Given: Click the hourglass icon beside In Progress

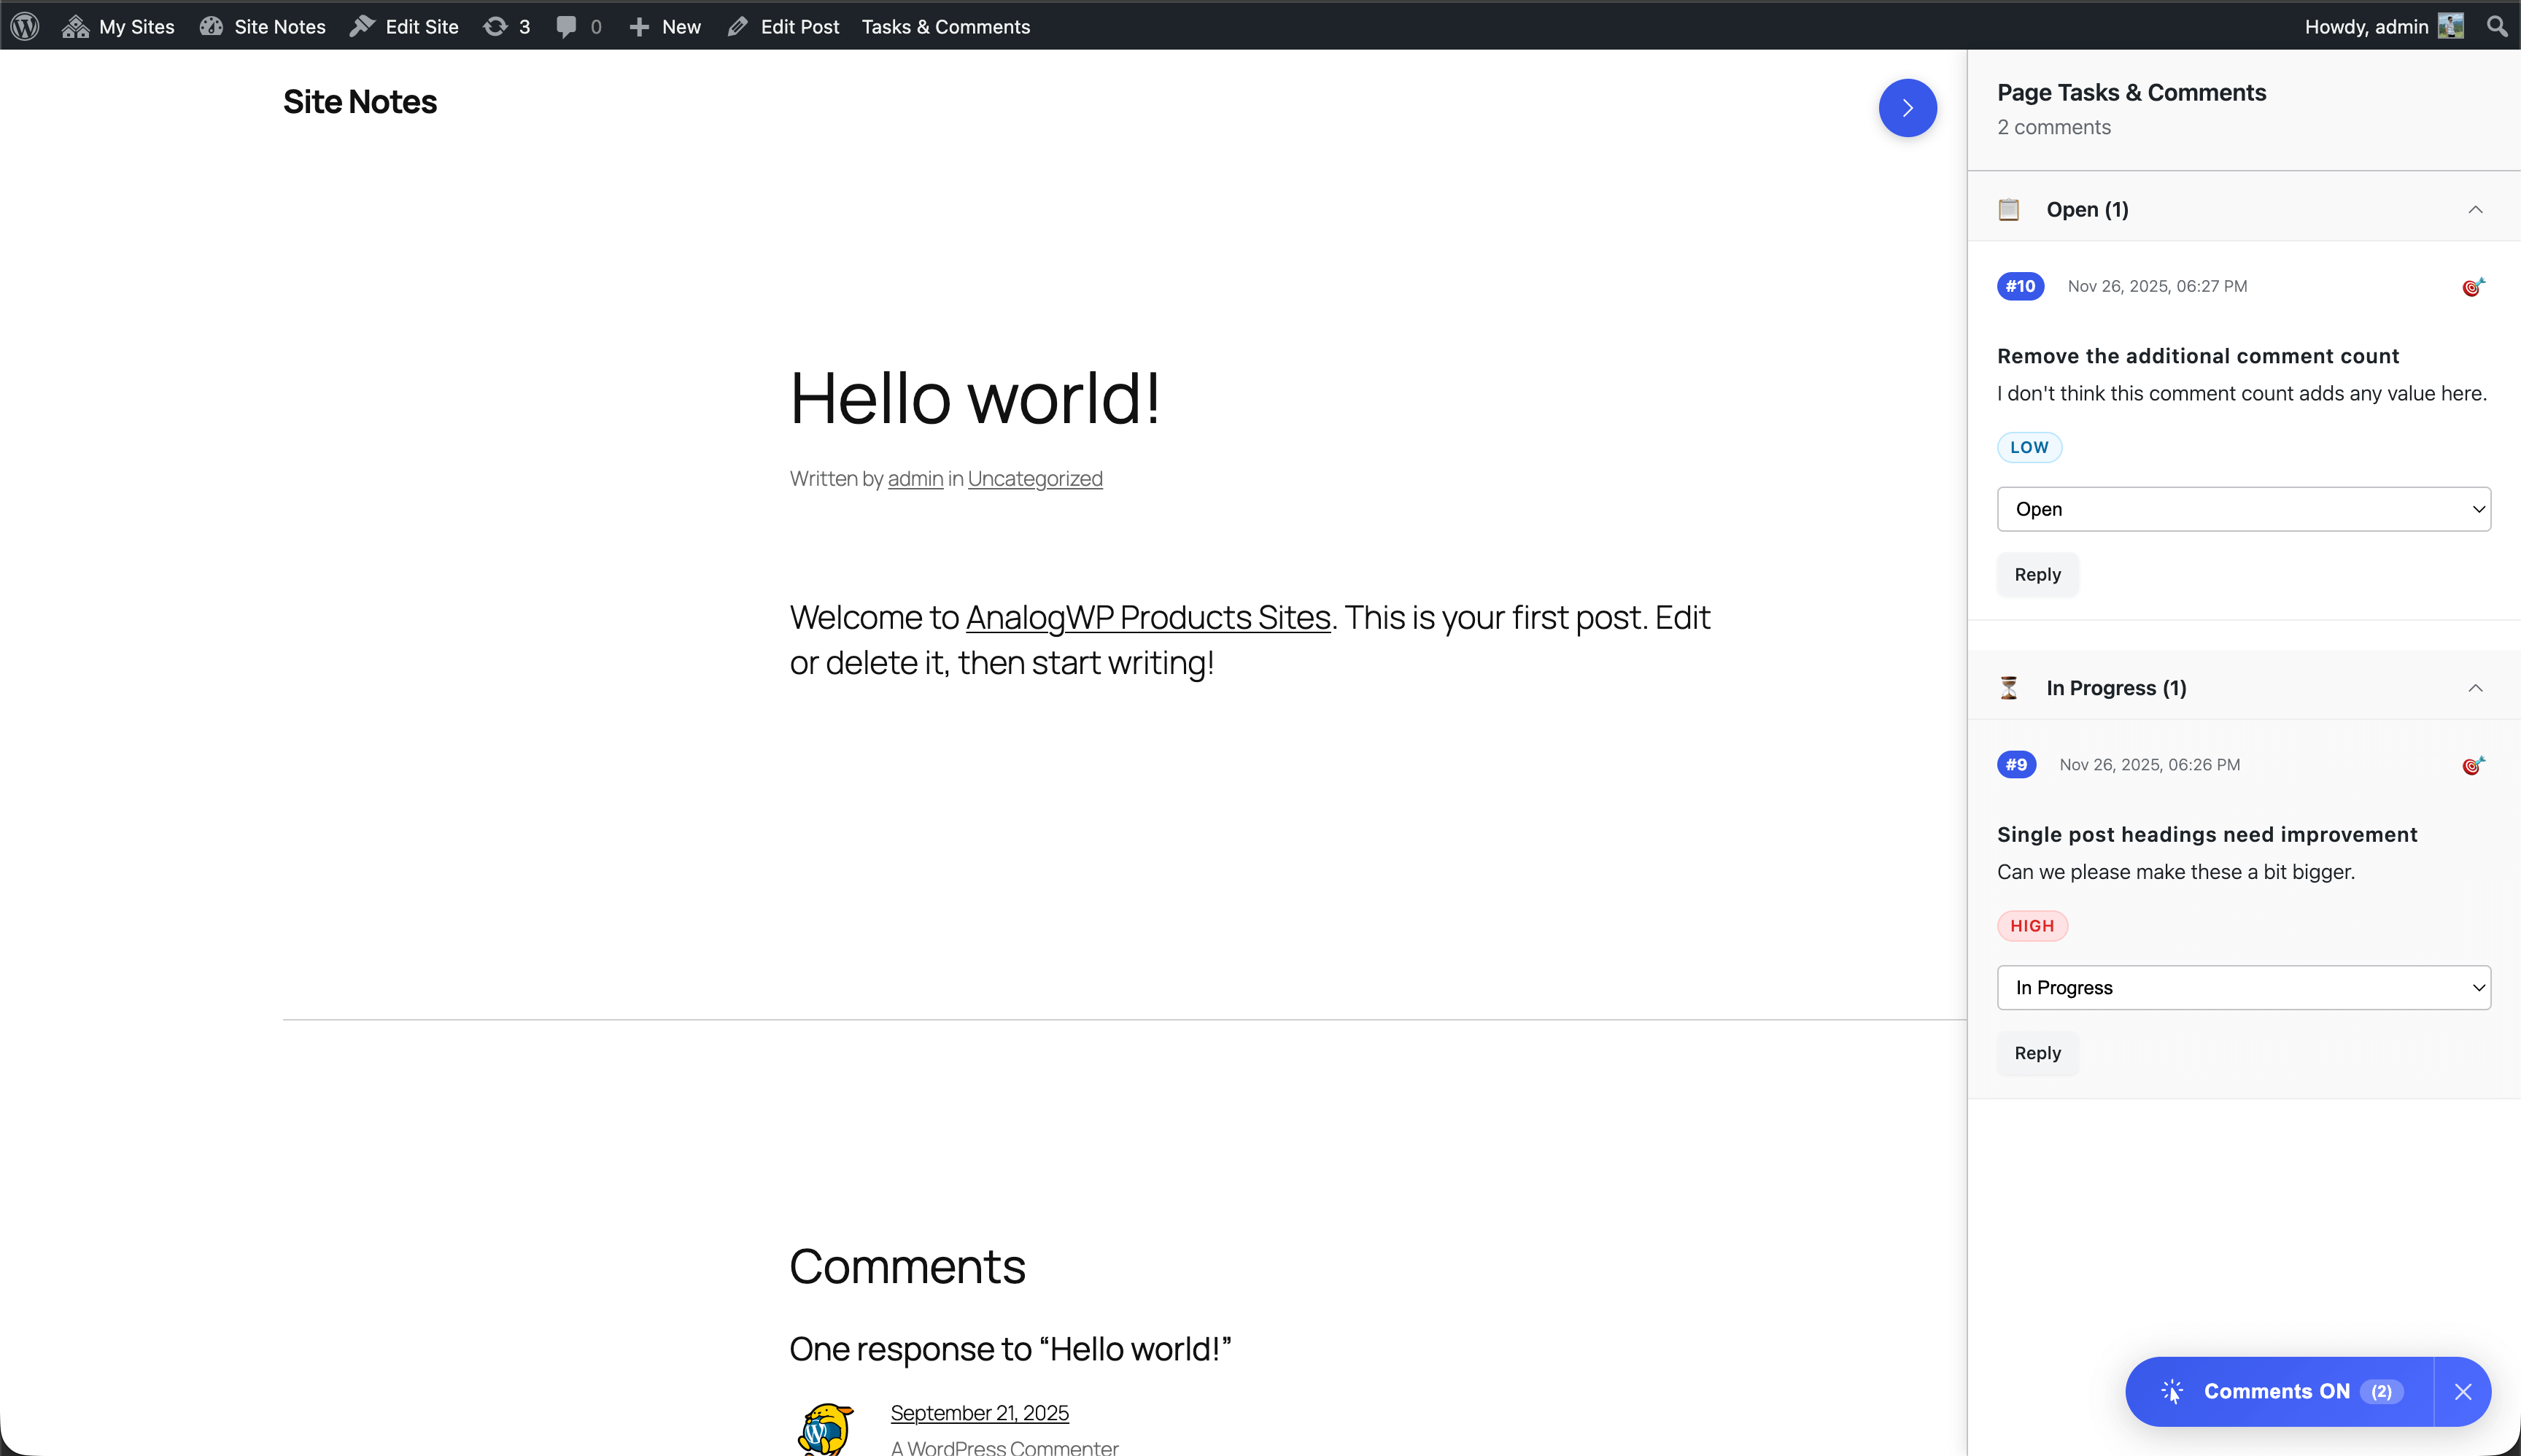Looking at the screenshot, I should pyautogui.click(x=2009, y=687).
